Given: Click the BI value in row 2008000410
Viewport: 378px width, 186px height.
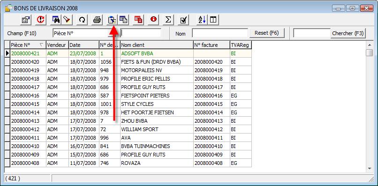Looking at the screenshot, I should (233, 146).
